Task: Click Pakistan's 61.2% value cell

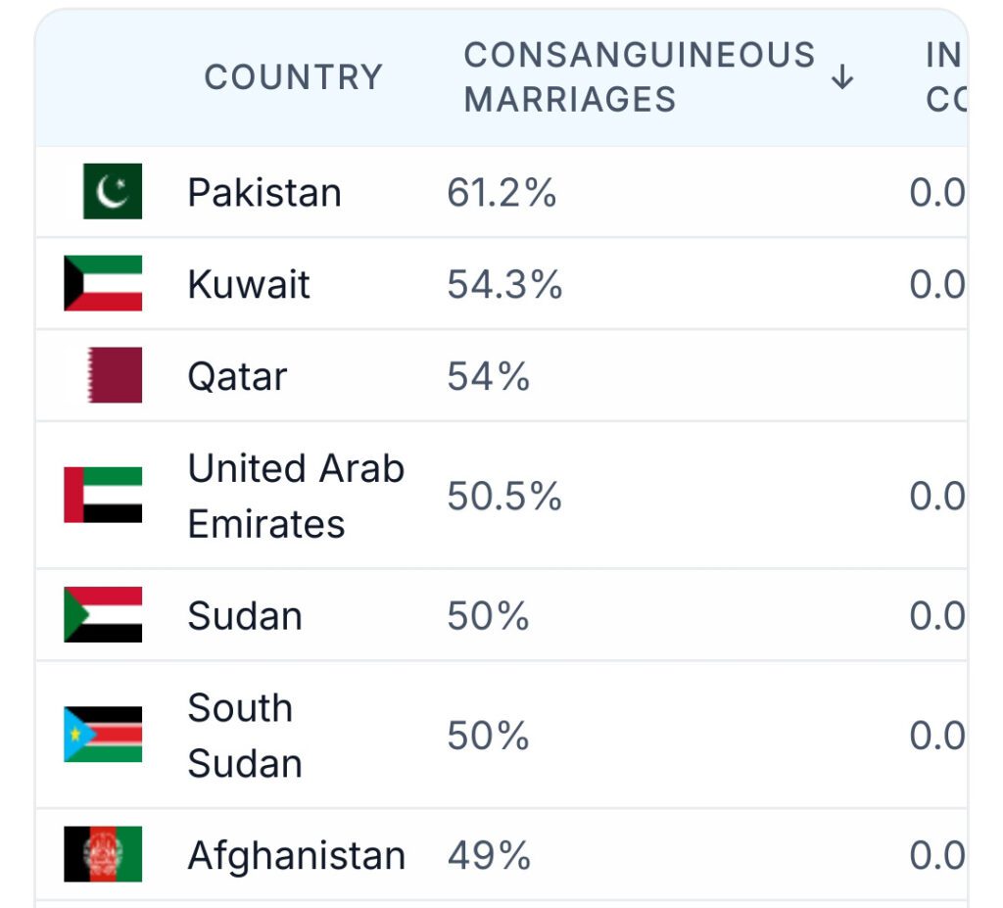Action: tap(501, 193)
